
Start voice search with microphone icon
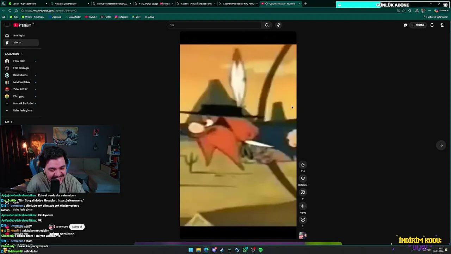coord(278,25)
